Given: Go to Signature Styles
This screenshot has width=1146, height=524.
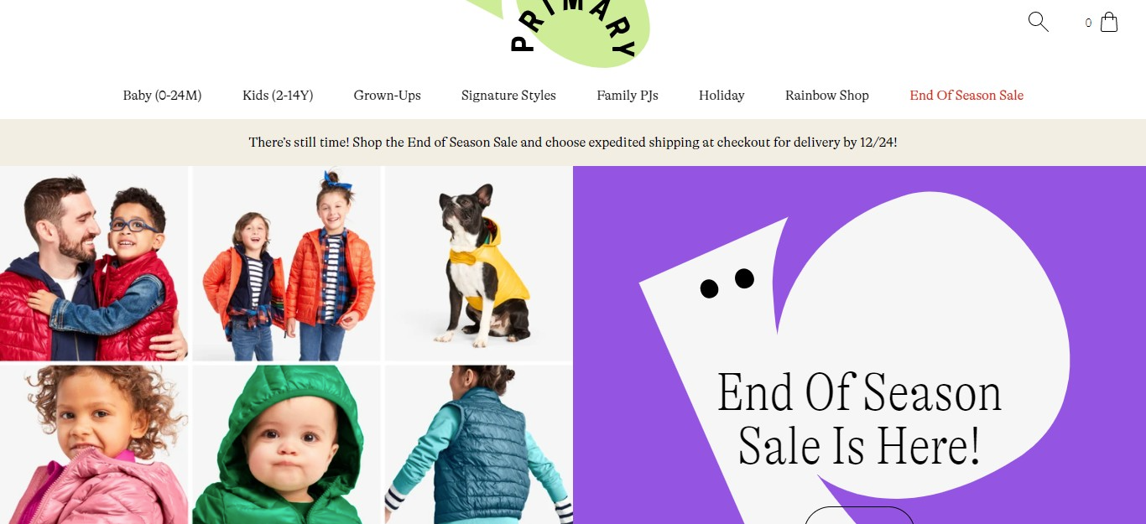Looking at the screenshot, I should 508,96.
